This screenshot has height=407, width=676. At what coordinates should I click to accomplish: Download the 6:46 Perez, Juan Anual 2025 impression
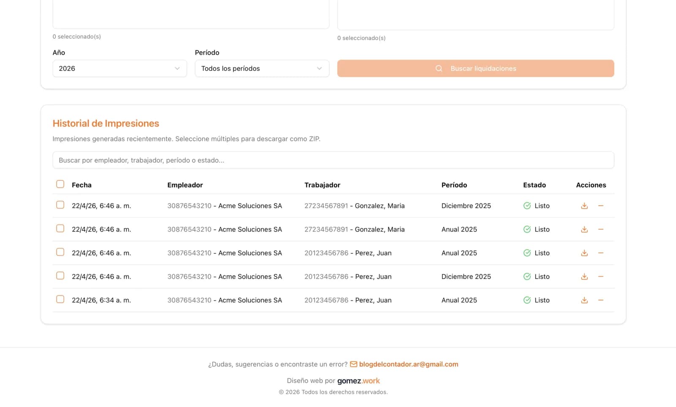click(584, 253)
